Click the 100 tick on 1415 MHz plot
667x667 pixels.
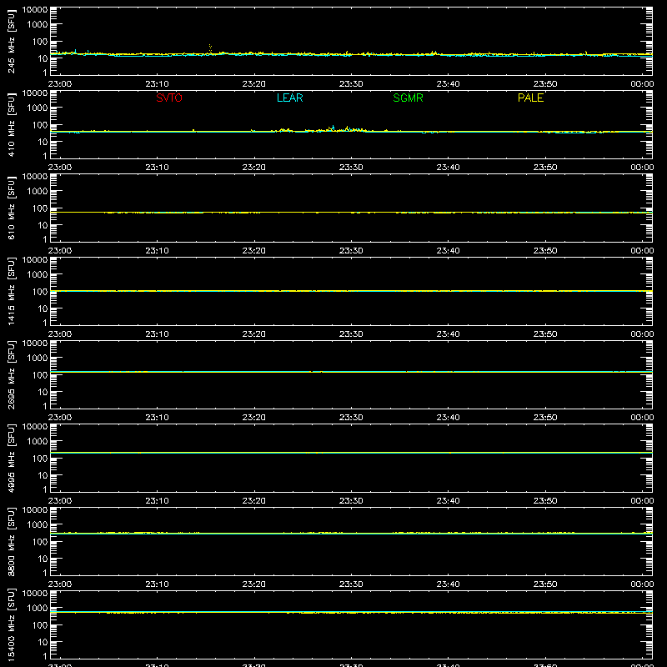40,292
